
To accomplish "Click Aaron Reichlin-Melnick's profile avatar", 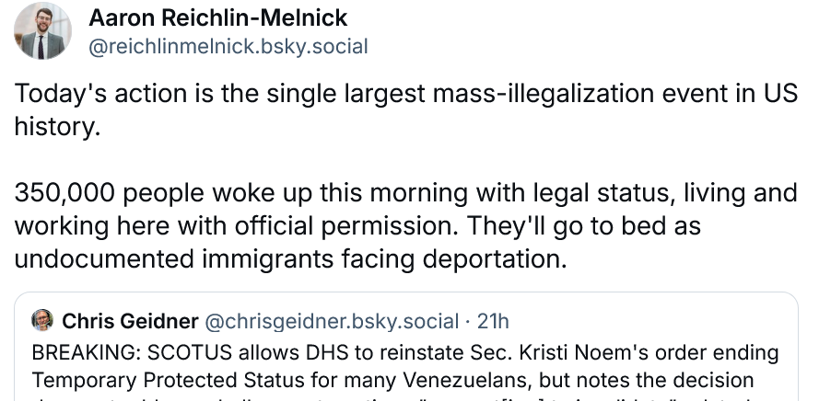I will (x=43, y=31).
